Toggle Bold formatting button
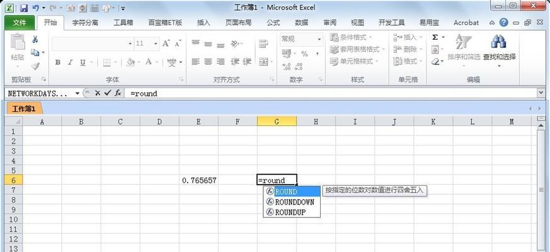The height and width of the screenshot is (252, 550). (x=58, y=62)
